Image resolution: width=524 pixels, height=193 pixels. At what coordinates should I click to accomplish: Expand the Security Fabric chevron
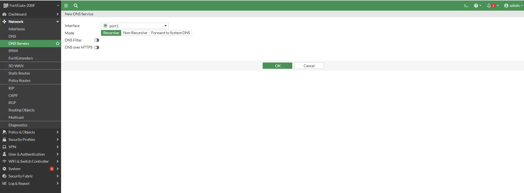pos(58,176)
